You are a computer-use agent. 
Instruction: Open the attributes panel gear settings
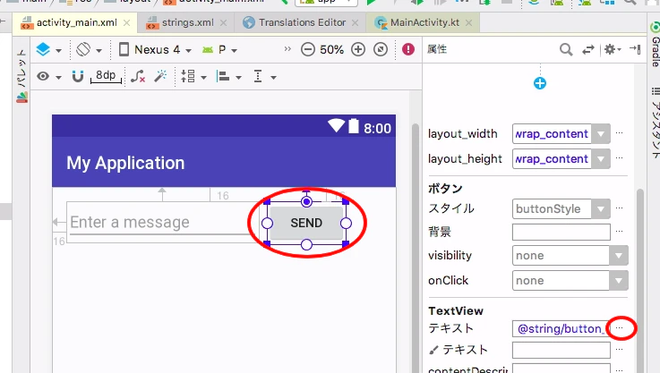pos(613,49)
